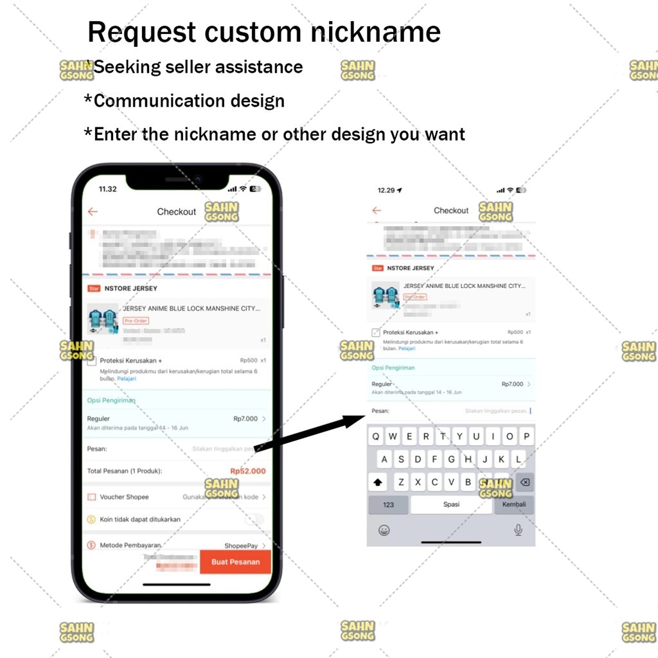Tap the Voucher Shopee ticket icon

click(91, 497)
